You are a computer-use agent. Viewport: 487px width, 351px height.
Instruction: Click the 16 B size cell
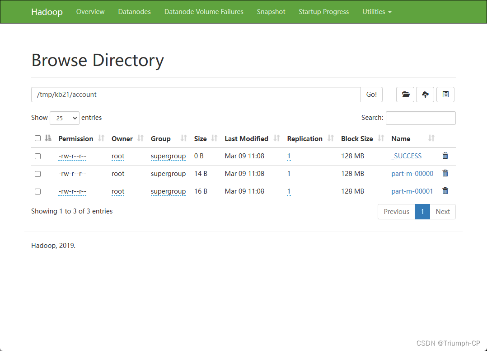201,191
